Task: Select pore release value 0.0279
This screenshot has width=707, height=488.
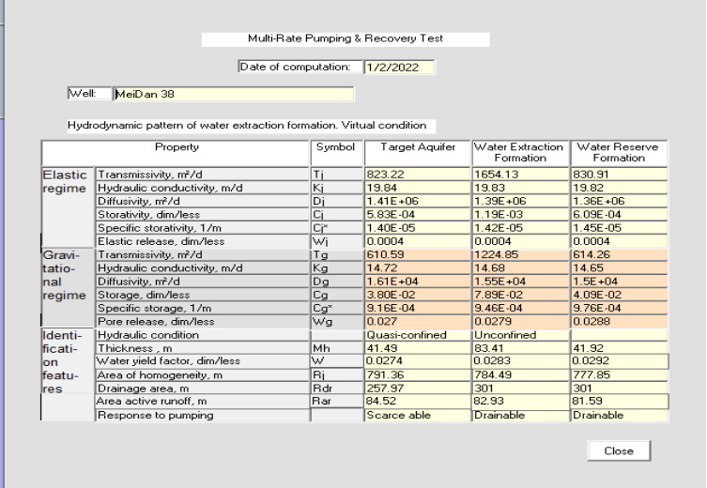Action: click(x=520, y=321)
